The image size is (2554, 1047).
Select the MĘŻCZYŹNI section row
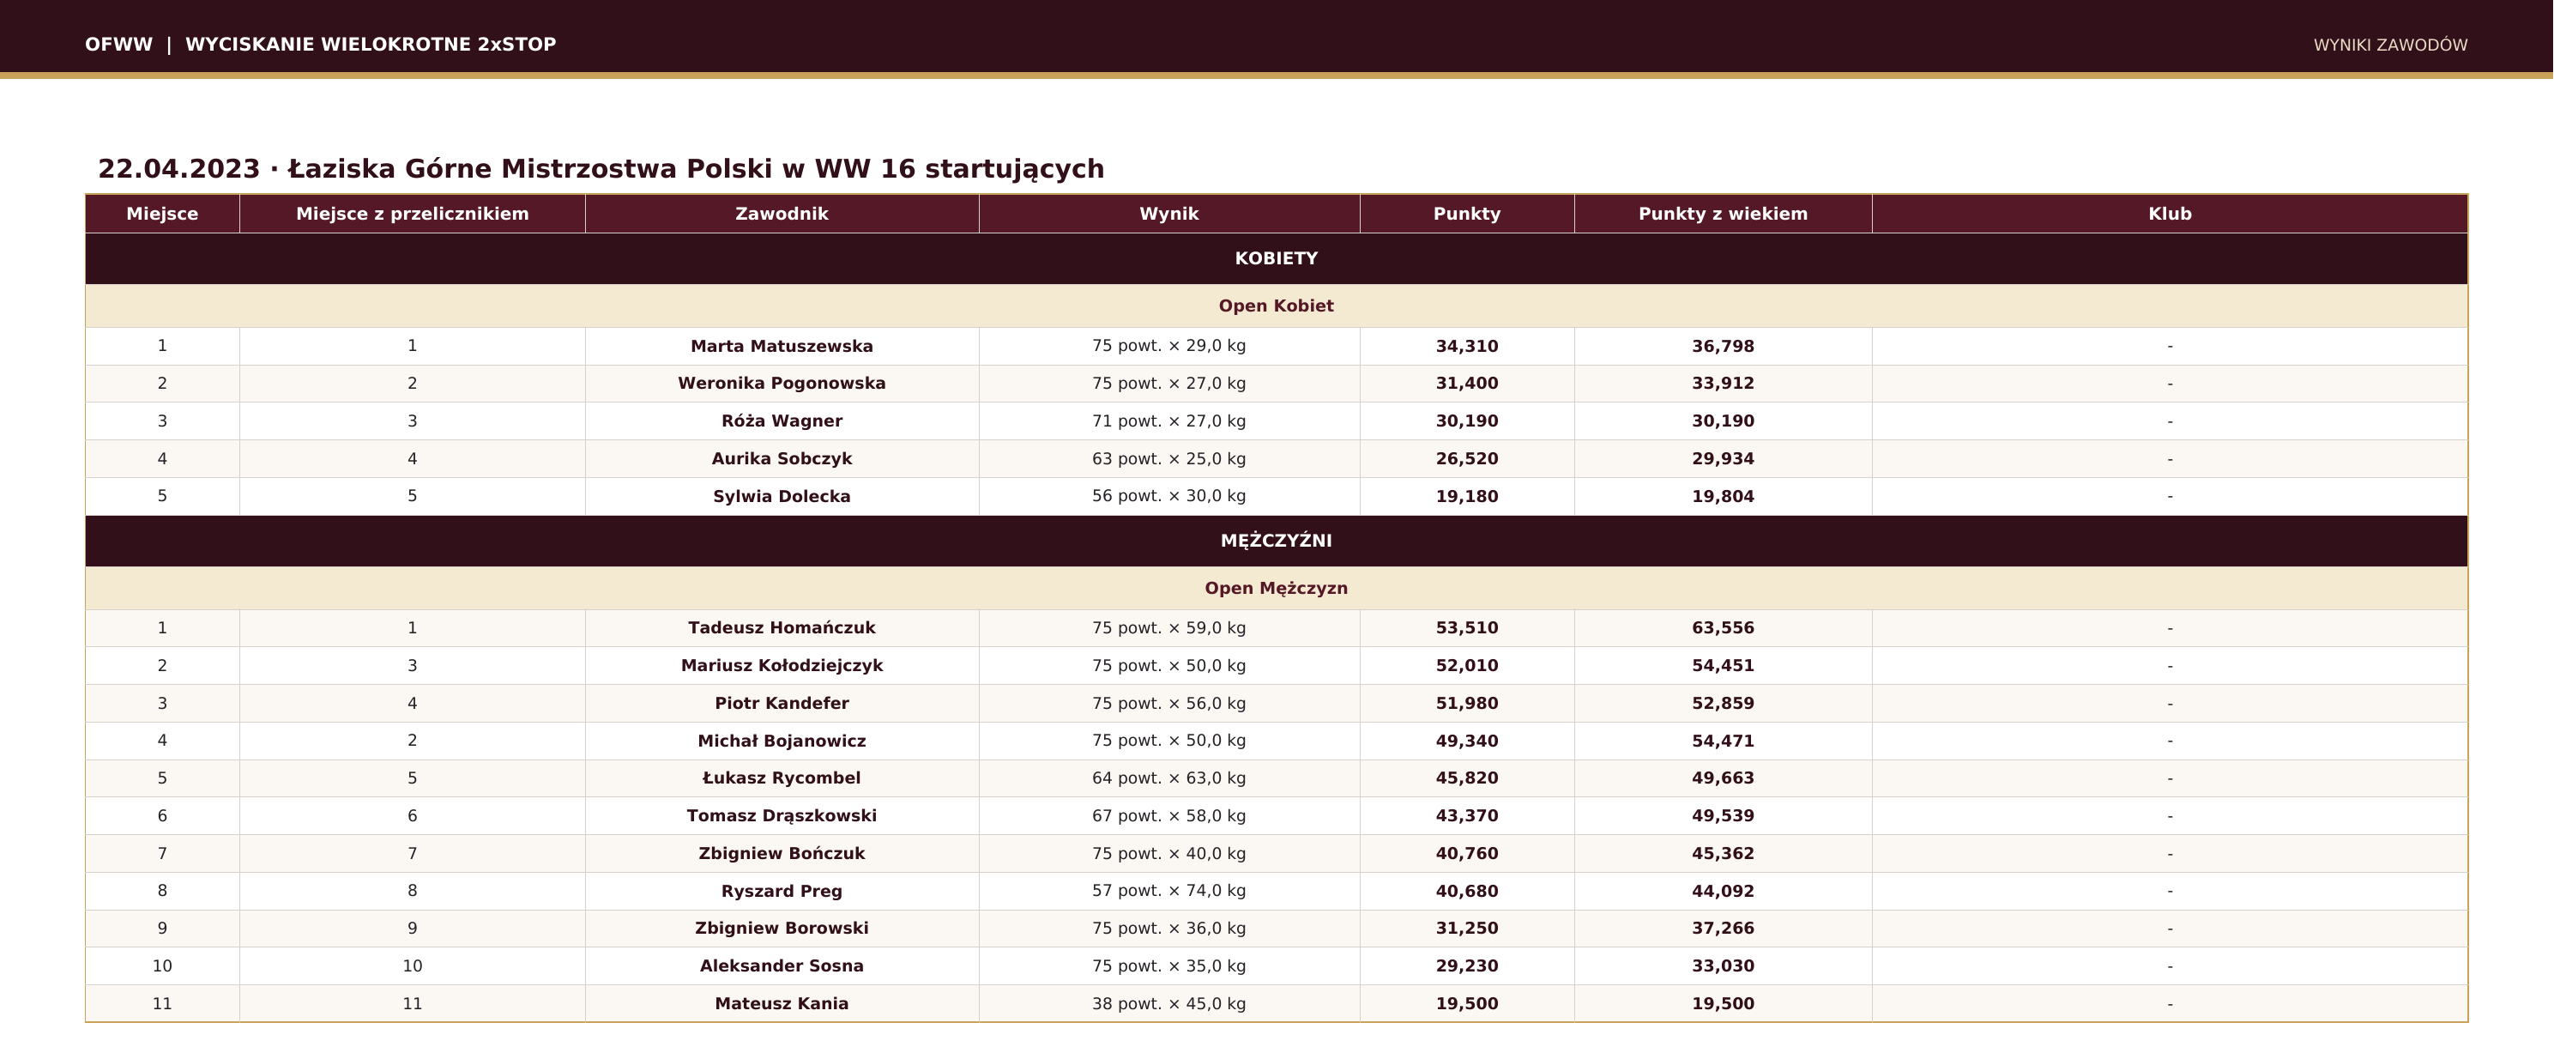point(1276,542)
